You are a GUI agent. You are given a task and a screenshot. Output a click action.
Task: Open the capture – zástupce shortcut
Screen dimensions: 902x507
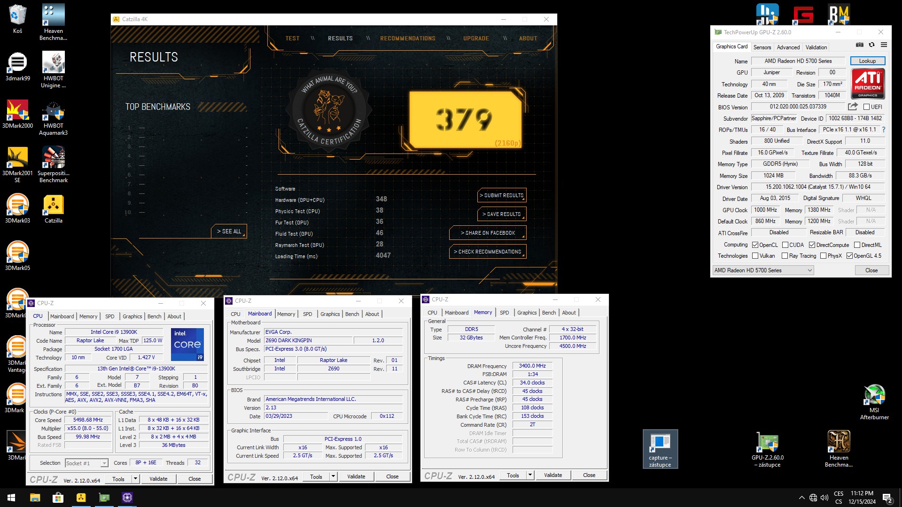660,449
